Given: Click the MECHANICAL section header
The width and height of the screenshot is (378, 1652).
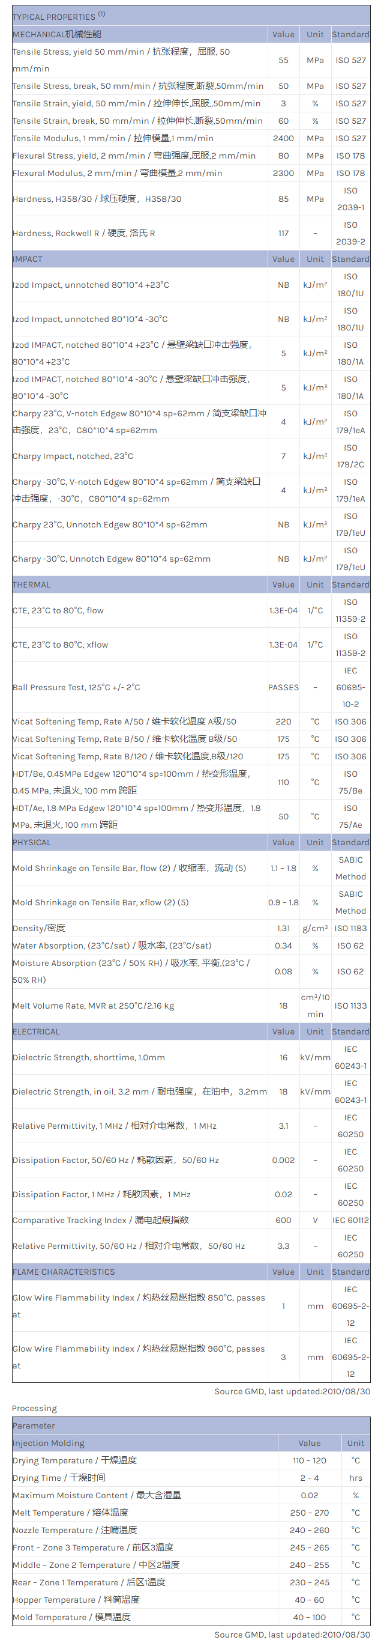Looking at the screenshot, I should click(57, 35).
